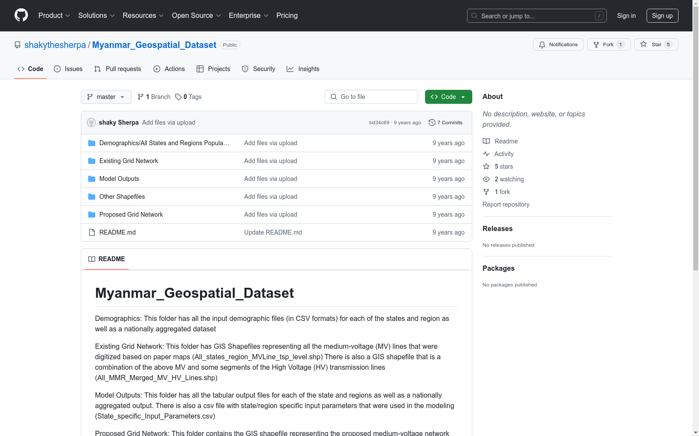Viewport: 699px width, 436px height.
Task: Click shaky Sherpa's avatar image
Action: point(91,123)
